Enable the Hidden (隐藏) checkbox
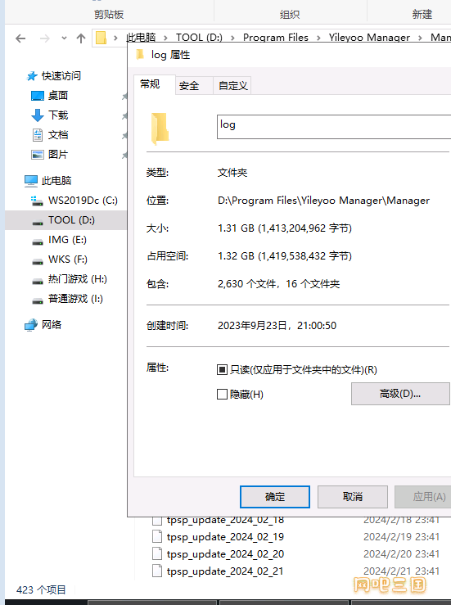 pyautogui.click(x=222, y=394)
